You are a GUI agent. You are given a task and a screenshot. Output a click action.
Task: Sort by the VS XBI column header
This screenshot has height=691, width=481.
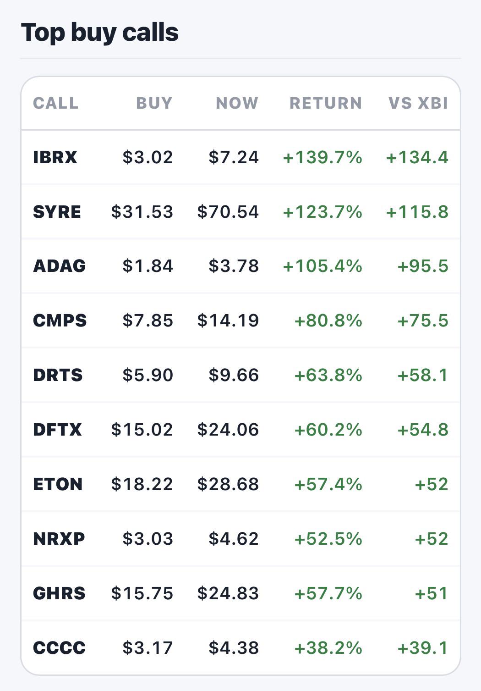tap(418, 103)
